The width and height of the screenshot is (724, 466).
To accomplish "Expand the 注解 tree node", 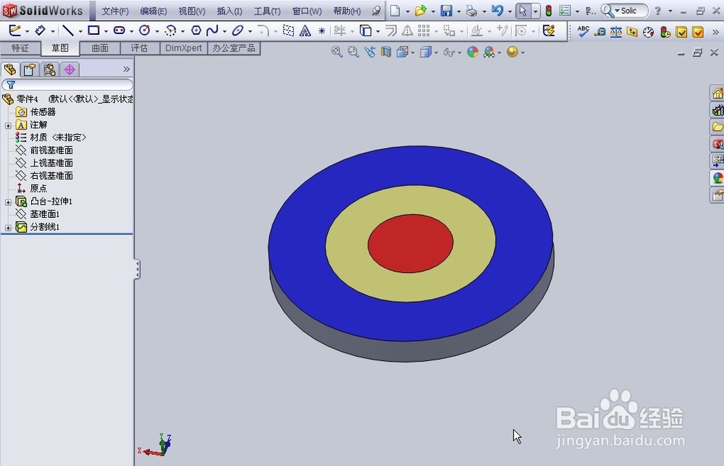I will click(x=8, y=125).
